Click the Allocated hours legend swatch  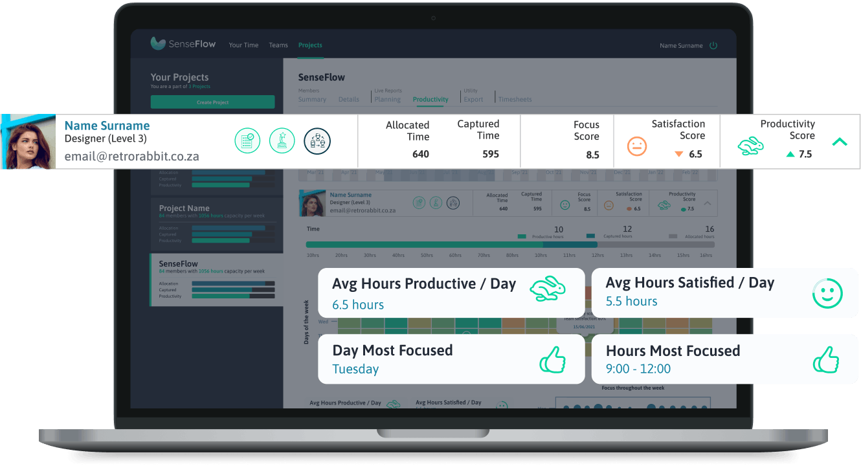673,237
